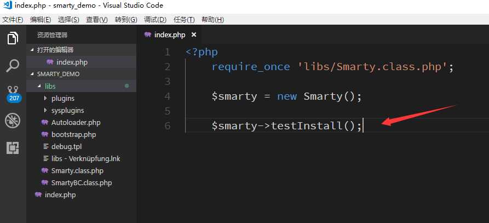The height and width of the screenshot is (223, 489).
Task: Select the plugins folder
Action: (82, 98)
